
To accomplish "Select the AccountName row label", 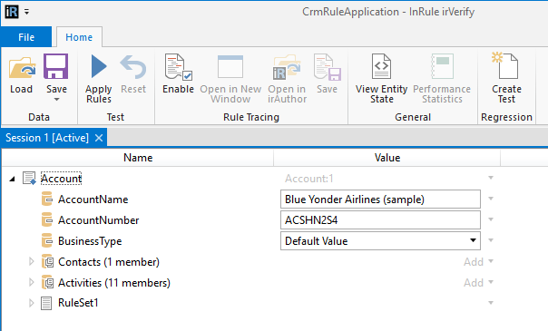I will click(93, 200).
